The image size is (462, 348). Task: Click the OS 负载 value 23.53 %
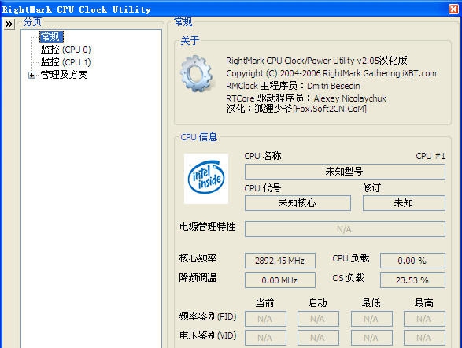click(412, 280)
